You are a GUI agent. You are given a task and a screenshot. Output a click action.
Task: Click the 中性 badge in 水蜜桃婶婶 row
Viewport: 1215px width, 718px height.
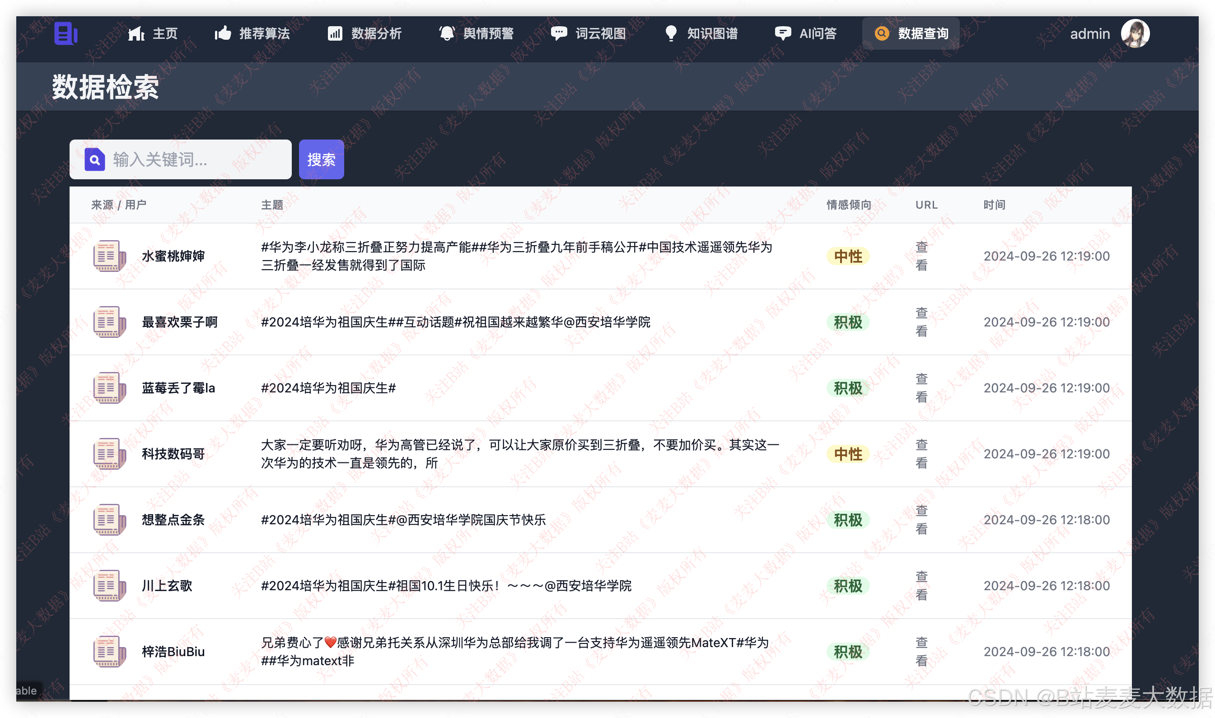click(848, 256)
